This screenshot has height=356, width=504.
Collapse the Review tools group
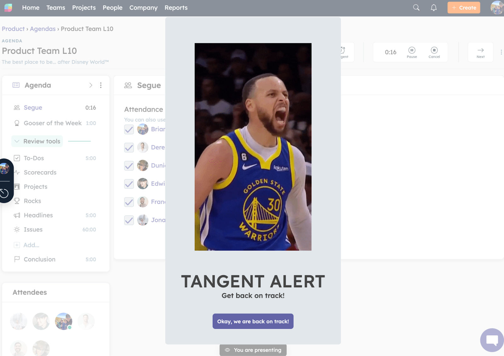[x=37, y=141]
